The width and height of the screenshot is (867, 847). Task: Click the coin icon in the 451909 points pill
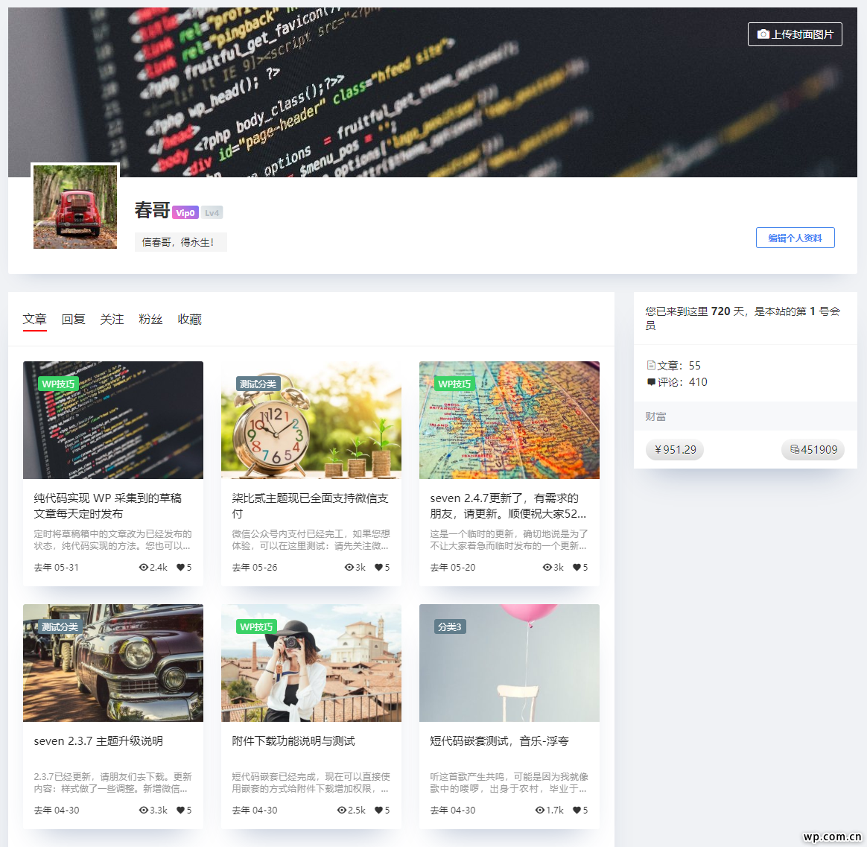coord(795,449)
